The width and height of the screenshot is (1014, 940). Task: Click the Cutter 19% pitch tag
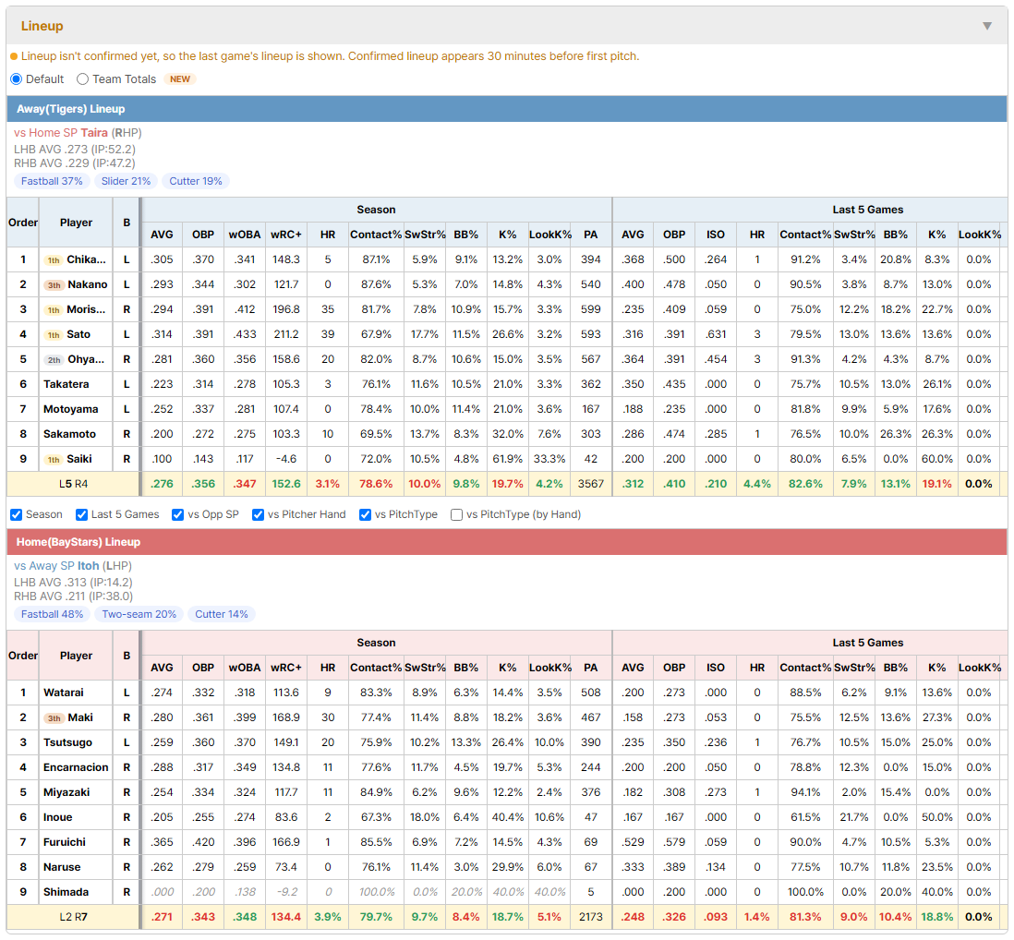[x=196, y=181]
